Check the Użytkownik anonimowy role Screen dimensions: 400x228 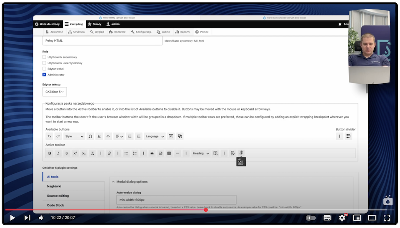(x=44, y=57)
